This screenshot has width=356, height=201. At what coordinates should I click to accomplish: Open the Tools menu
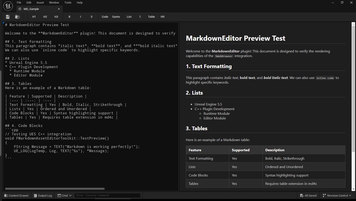click(x=68, y=3)
